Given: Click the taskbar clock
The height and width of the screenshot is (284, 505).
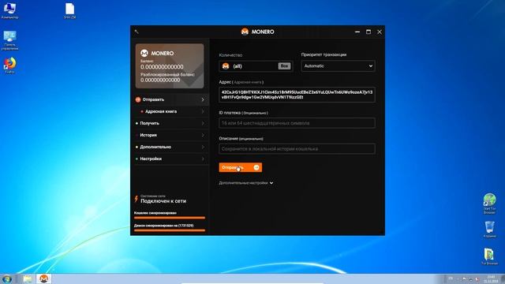Looking at the screenshot, I should pyautogui.click(x=491, y=278).
